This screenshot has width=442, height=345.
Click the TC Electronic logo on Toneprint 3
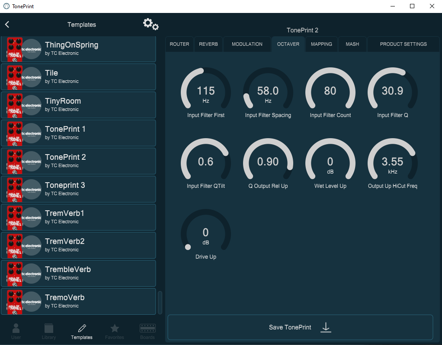pyautogui.click(x=32, y=190)
